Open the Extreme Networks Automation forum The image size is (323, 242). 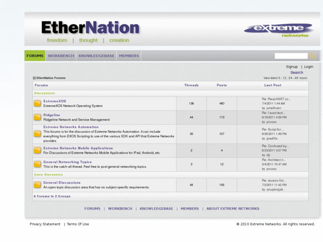[71, 127]
